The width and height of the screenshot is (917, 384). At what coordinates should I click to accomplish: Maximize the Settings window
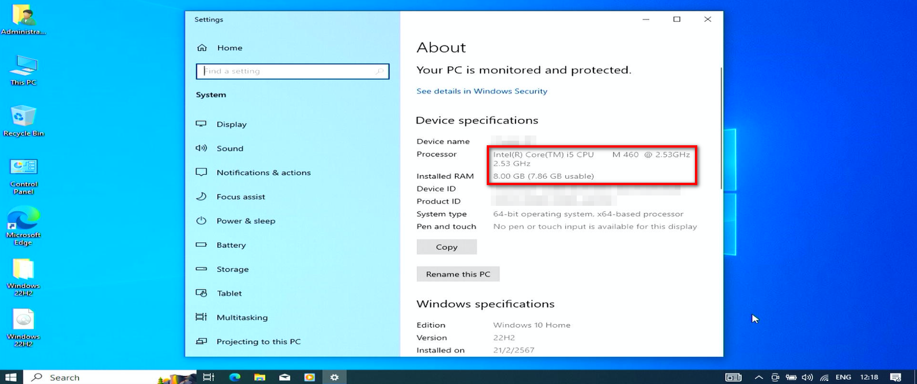coord(677,19)
